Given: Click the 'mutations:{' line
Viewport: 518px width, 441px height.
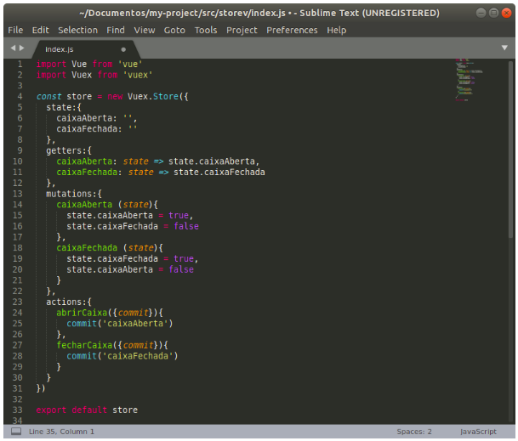Looking at the screenshot, I should pyautogui.click(x=74, y=194).
